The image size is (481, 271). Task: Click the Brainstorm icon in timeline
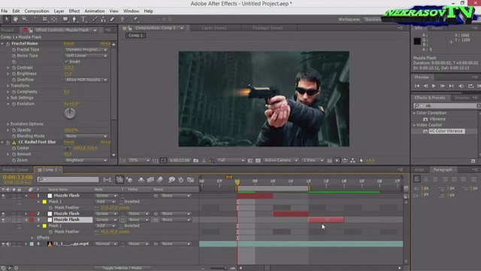click(x=171, y=180)
